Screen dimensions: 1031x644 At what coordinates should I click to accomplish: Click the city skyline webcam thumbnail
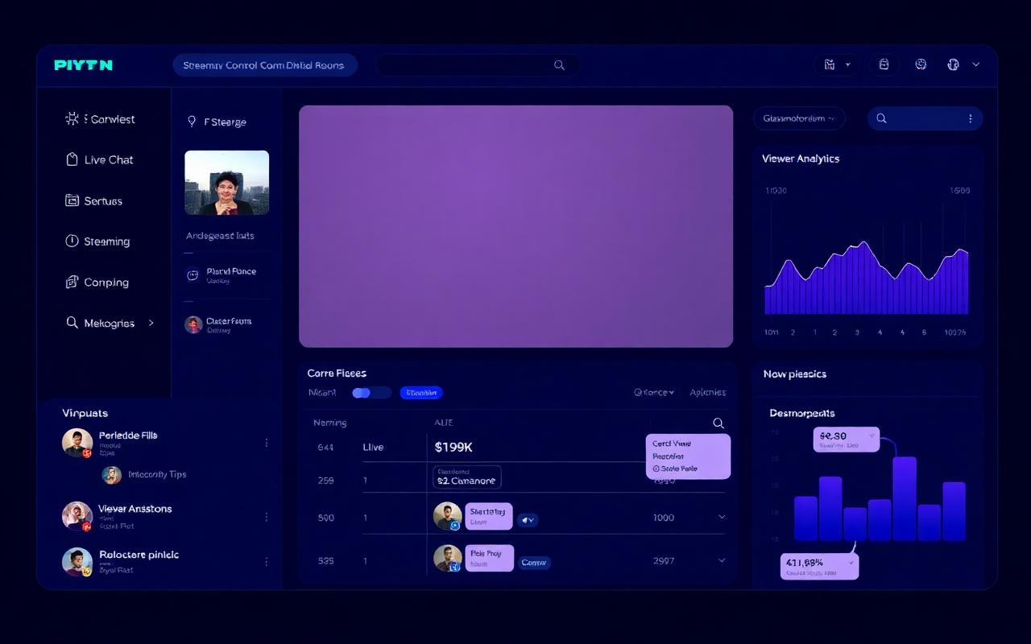pyautogui.click(x=227, y=183)
